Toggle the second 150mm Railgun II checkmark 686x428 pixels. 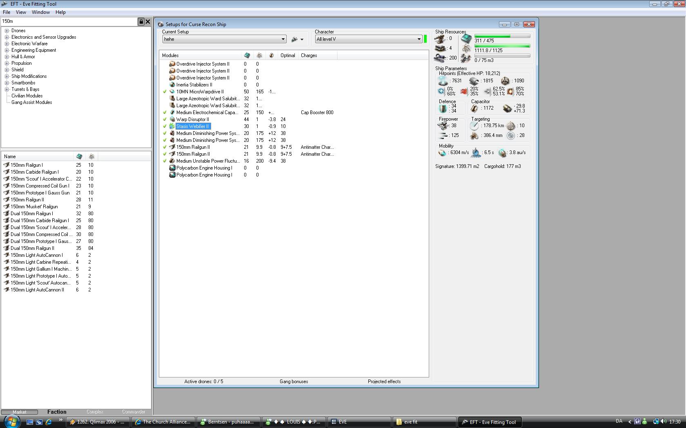(165, 154)
